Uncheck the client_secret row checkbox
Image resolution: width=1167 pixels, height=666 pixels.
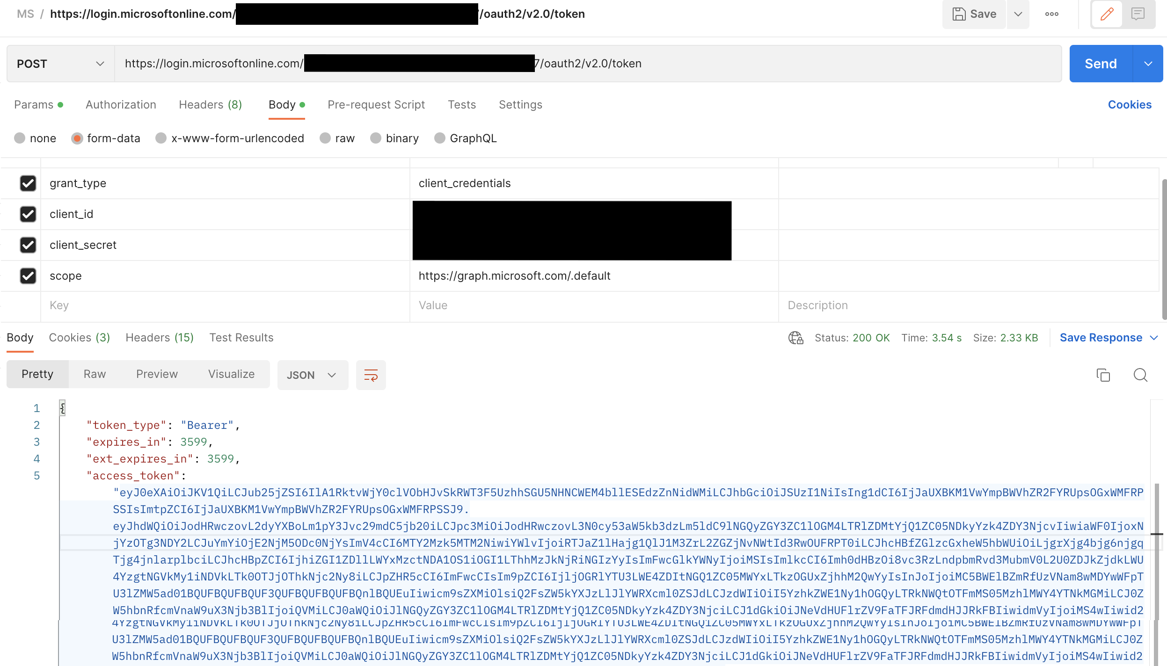pos(28,245)
